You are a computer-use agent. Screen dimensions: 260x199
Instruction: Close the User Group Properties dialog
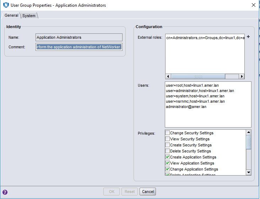pyautogui.click(x=253, y=5)
